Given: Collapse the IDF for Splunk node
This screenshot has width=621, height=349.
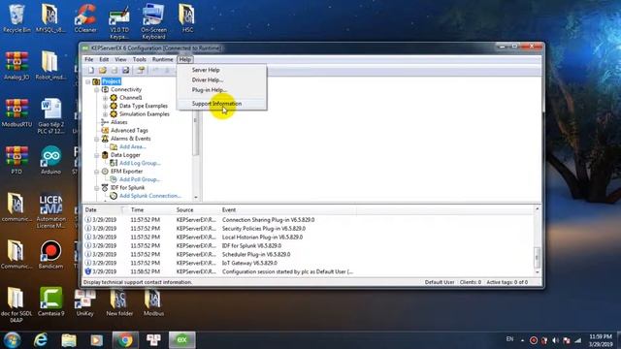Looking at the screenshot, I should click(97, 188).
